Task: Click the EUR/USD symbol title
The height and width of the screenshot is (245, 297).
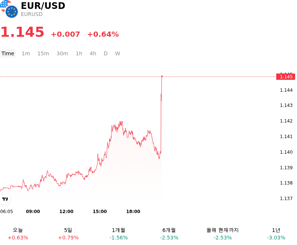Action: 43,6
